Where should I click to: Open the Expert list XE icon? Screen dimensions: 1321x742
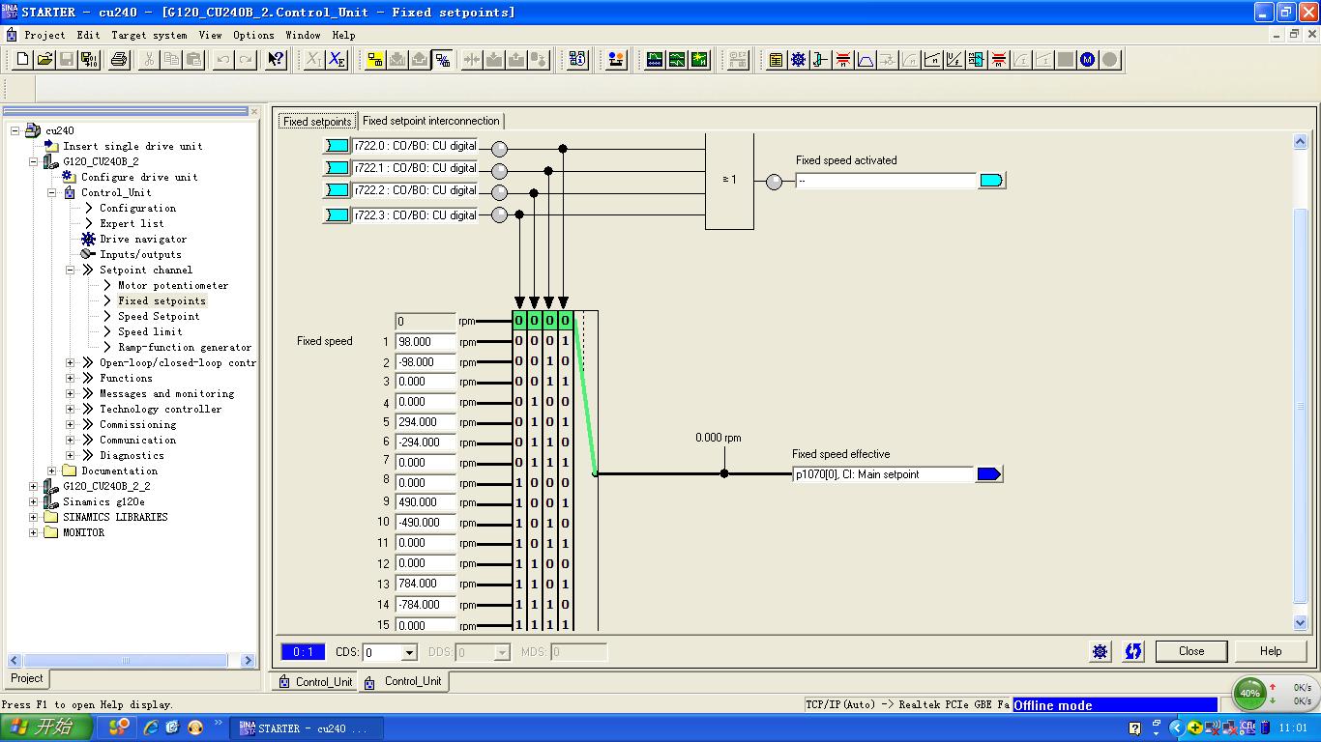point(336,60)
